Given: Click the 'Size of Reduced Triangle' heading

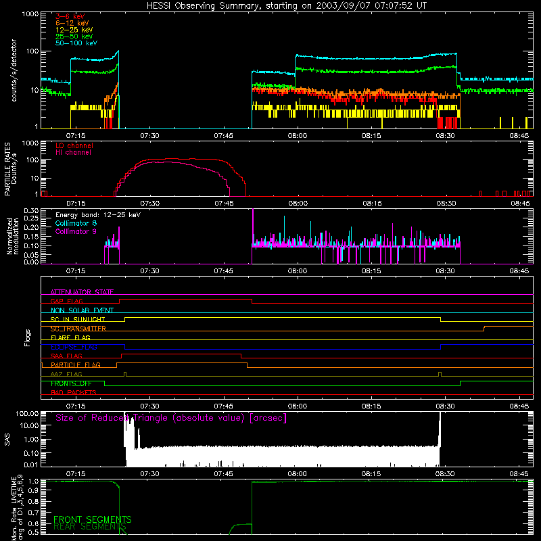Looking at the screenshot, I should pos(171,418).
